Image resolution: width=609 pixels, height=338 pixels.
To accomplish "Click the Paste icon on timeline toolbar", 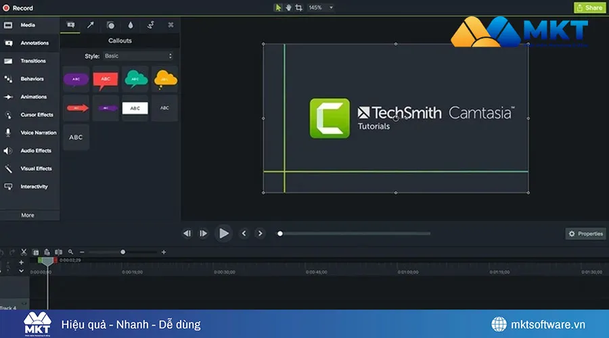I will point(47,252).
